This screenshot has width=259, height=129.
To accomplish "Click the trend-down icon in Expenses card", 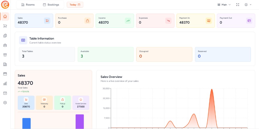I will click(168, 21).
